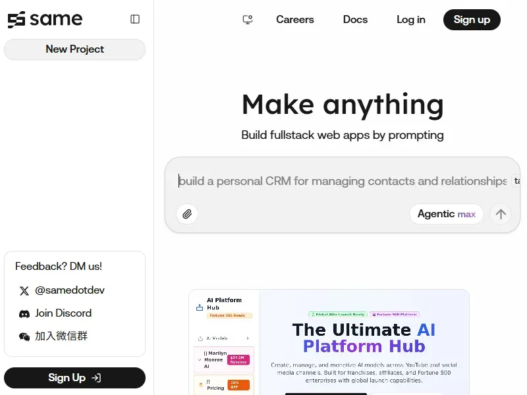Click the WeChat icon
This screenshot has height=395, width=527.
[x=24, y=336]
